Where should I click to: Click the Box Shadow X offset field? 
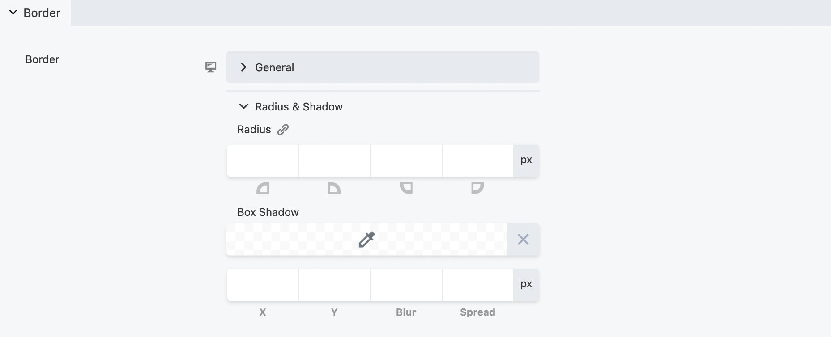pos(263,285)
